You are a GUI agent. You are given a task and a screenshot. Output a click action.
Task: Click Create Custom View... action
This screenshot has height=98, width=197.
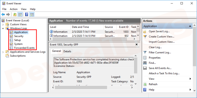click(161, 37)
